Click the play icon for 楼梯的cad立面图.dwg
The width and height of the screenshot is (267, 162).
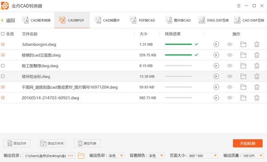pos(216,55)
